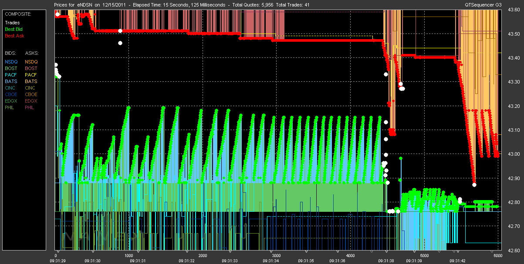Click the 'Prices for eNDSN on 12/15/2011' title
Screen dimensions: 524x264
[90, 4]
